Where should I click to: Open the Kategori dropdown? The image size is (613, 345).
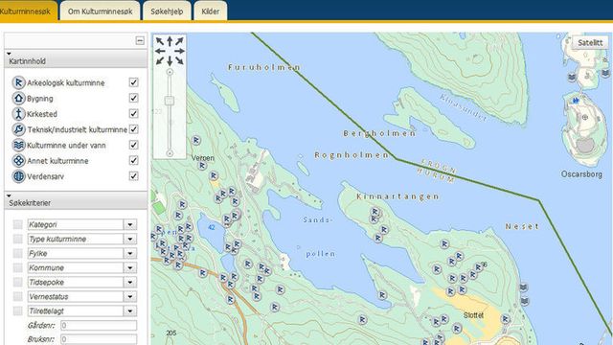130,224
